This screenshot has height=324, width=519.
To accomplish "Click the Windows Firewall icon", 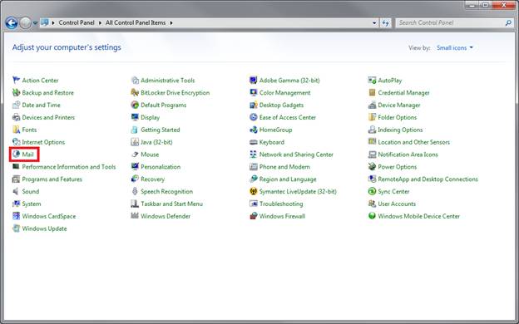I will [254, 216].
